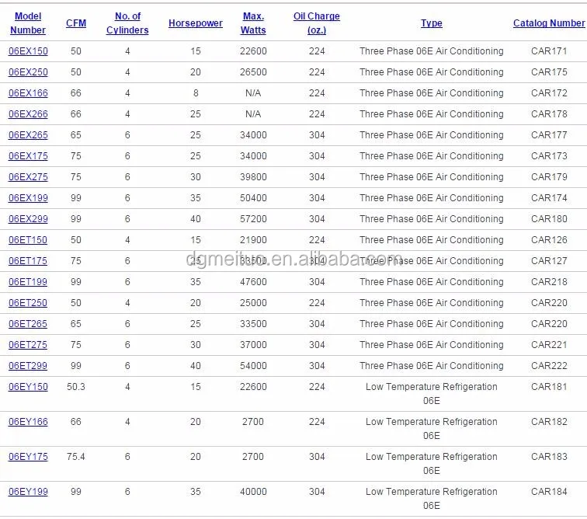This screenshot has width=587, height=519.
Task: Open the 06EX250 model link
Action: 28,72
